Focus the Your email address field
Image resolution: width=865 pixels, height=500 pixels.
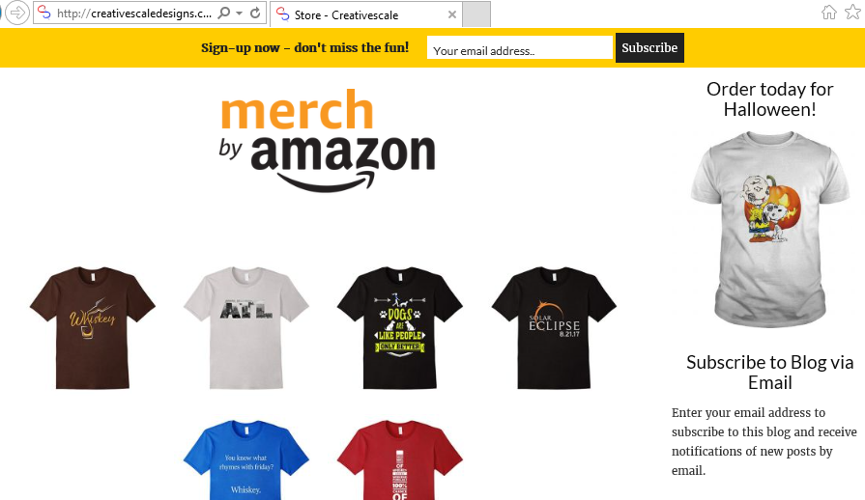[x=520, y=48]
